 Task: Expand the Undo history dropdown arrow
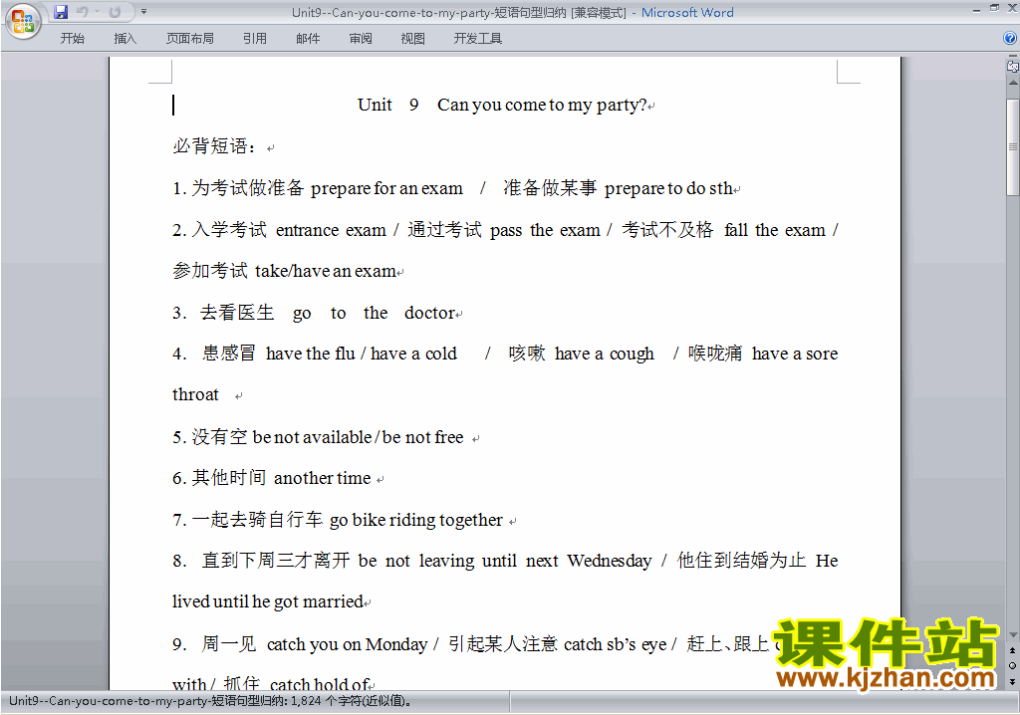(x=97, y=12)
